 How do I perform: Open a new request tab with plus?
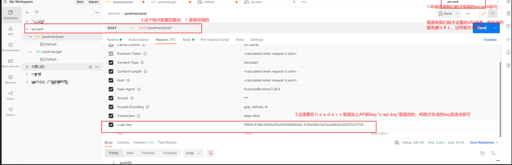[x=294, y=2]
